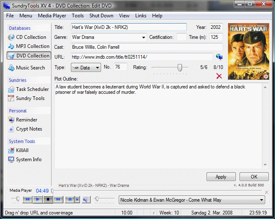Image resolution: width=275 pixels, height=219 pixels.
Task: Click the previous track button
Action: point(28,199)
